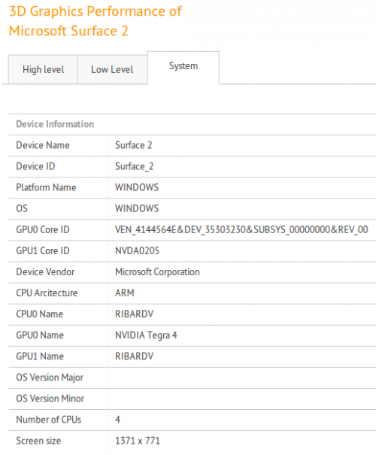Click the CPU0 Name value RIBARDV

(x=135, y=314)
